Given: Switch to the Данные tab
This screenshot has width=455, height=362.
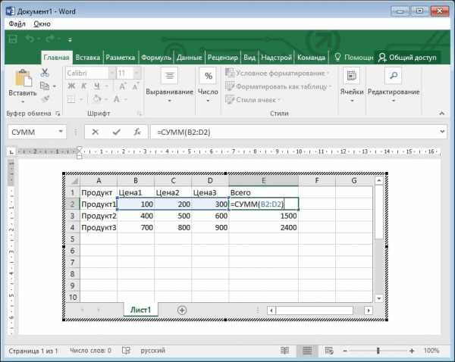Looking at the screenshot, I should [189, 58].
